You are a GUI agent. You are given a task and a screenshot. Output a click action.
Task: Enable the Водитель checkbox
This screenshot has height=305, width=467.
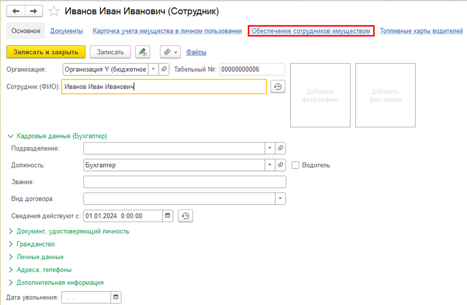tap(295, 165)
